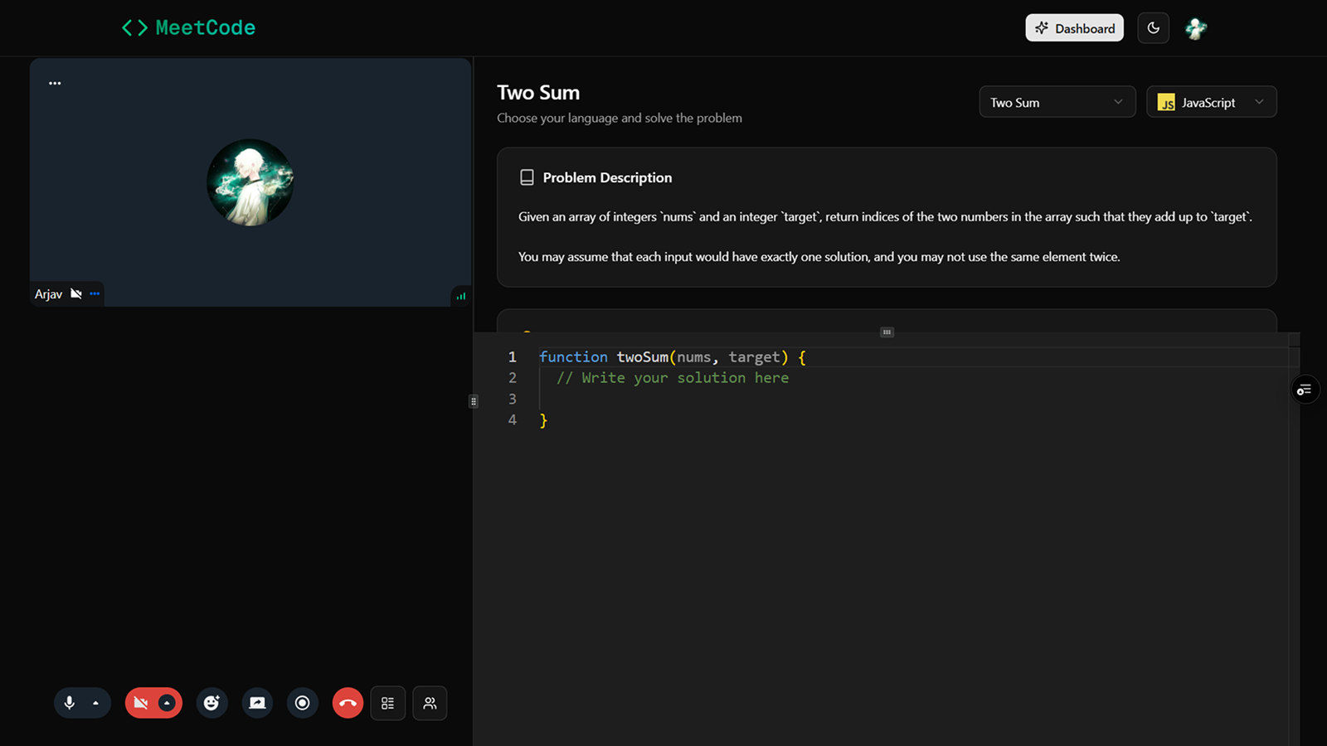Open the floating test cases panel
1327x746 pixels.
1304,389
